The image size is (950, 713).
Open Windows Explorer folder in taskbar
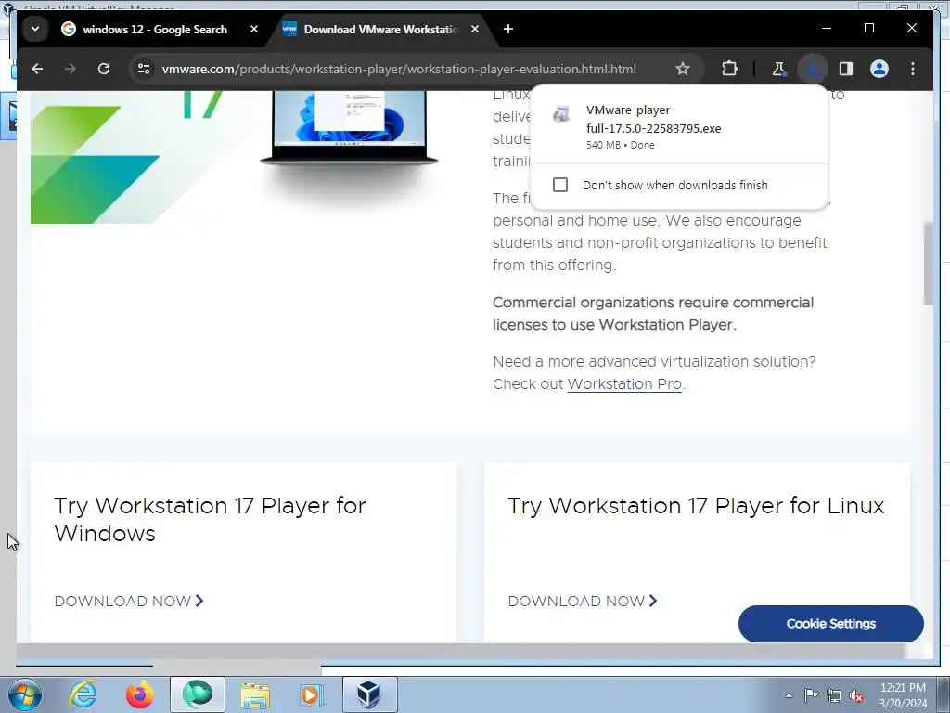[x=255, y=694]
